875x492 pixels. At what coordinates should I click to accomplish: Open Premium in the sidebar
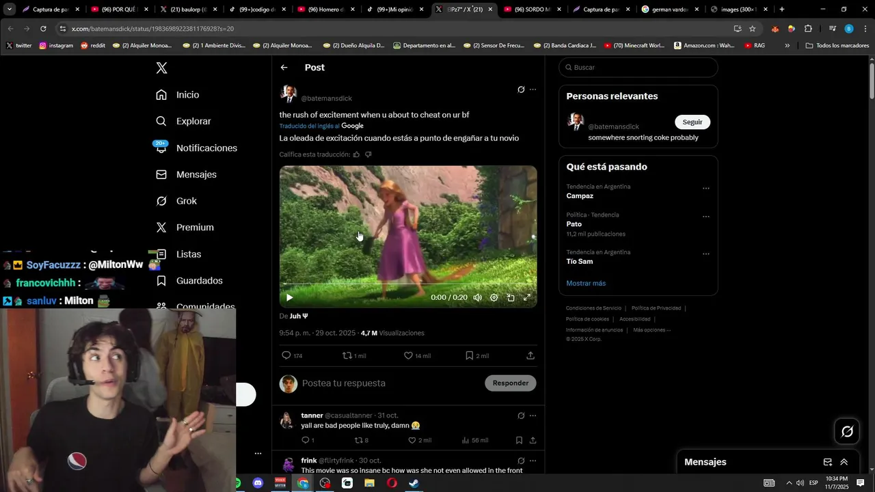tap(185, 228)
